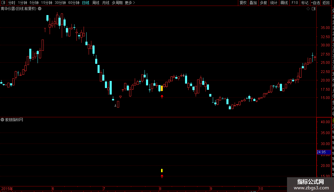Expand the 更多 periods menu
The height and width of the screenshot is (192, 334).
point(130,3)
